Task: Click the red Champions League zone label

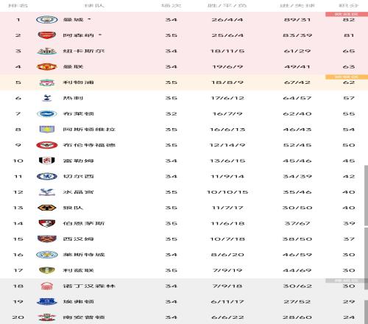Action: pos(347,14)
